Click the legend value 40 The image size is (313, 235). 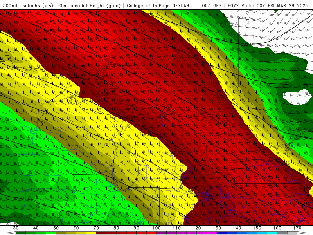(36, 228)
